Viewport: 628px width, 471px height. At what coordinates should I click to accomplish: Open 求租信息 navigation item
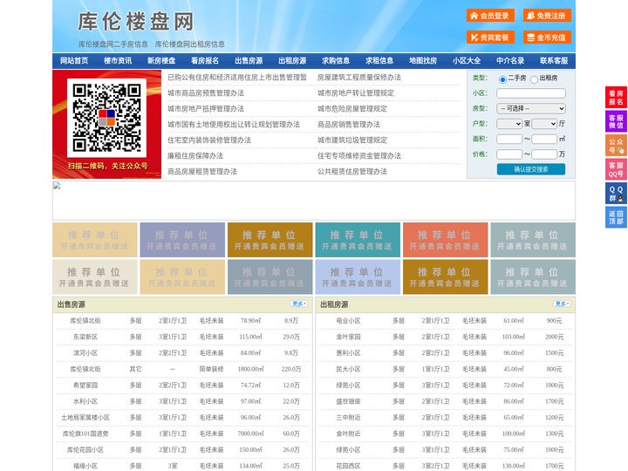click(379, 61)
